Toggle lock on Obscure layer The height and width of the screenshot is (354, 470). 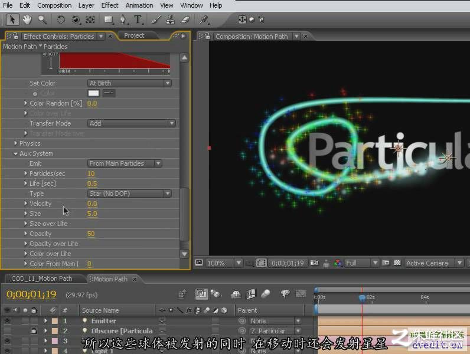coord(34,331)
